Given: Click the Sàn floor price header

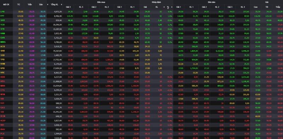Looking at the screenshot, I should (41, 5).
